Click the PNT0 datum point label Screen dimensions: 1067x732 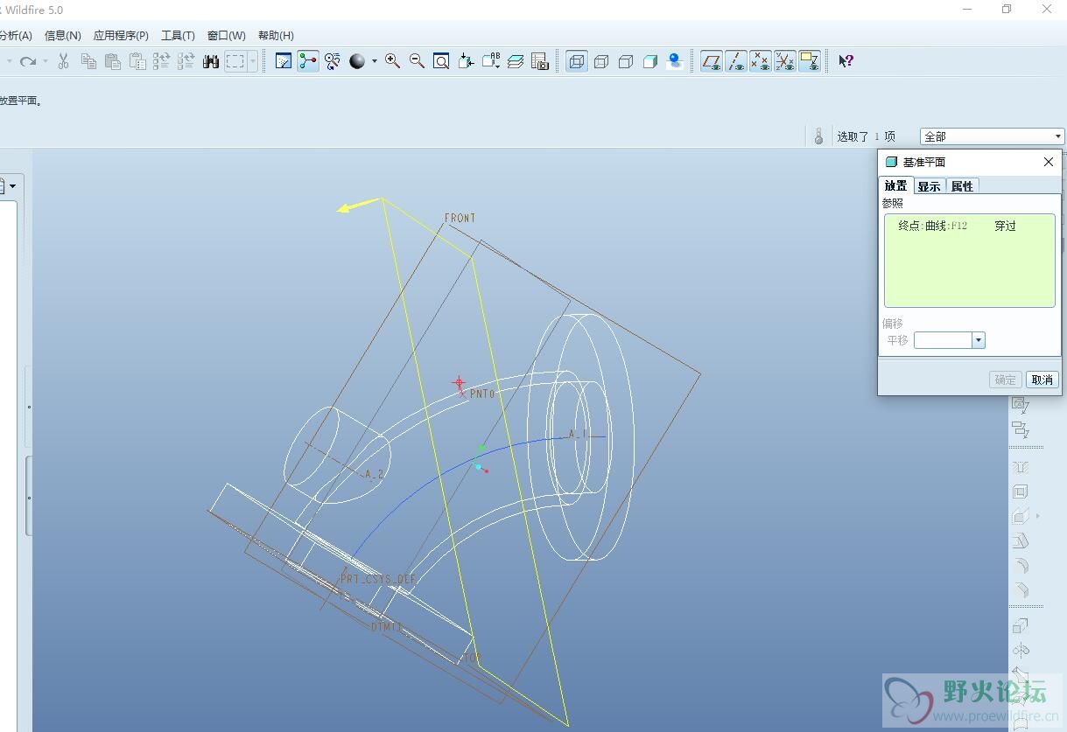coord(481,394)
